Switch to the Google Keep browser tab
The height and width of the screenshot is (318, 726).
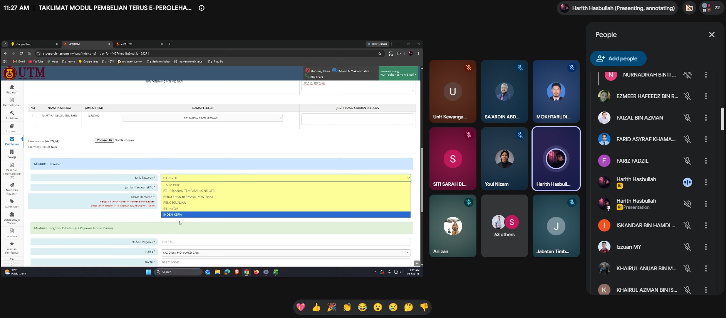34,44
